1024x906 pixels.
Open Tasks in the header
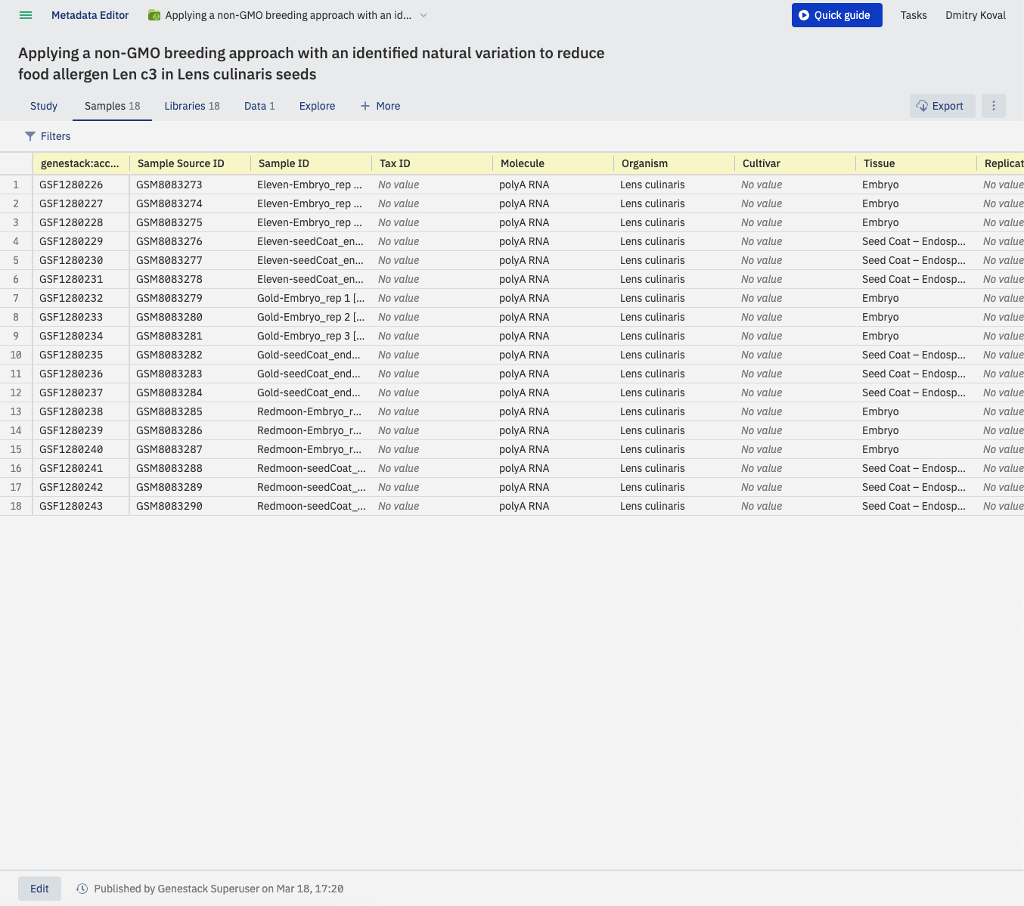point(914,15)
